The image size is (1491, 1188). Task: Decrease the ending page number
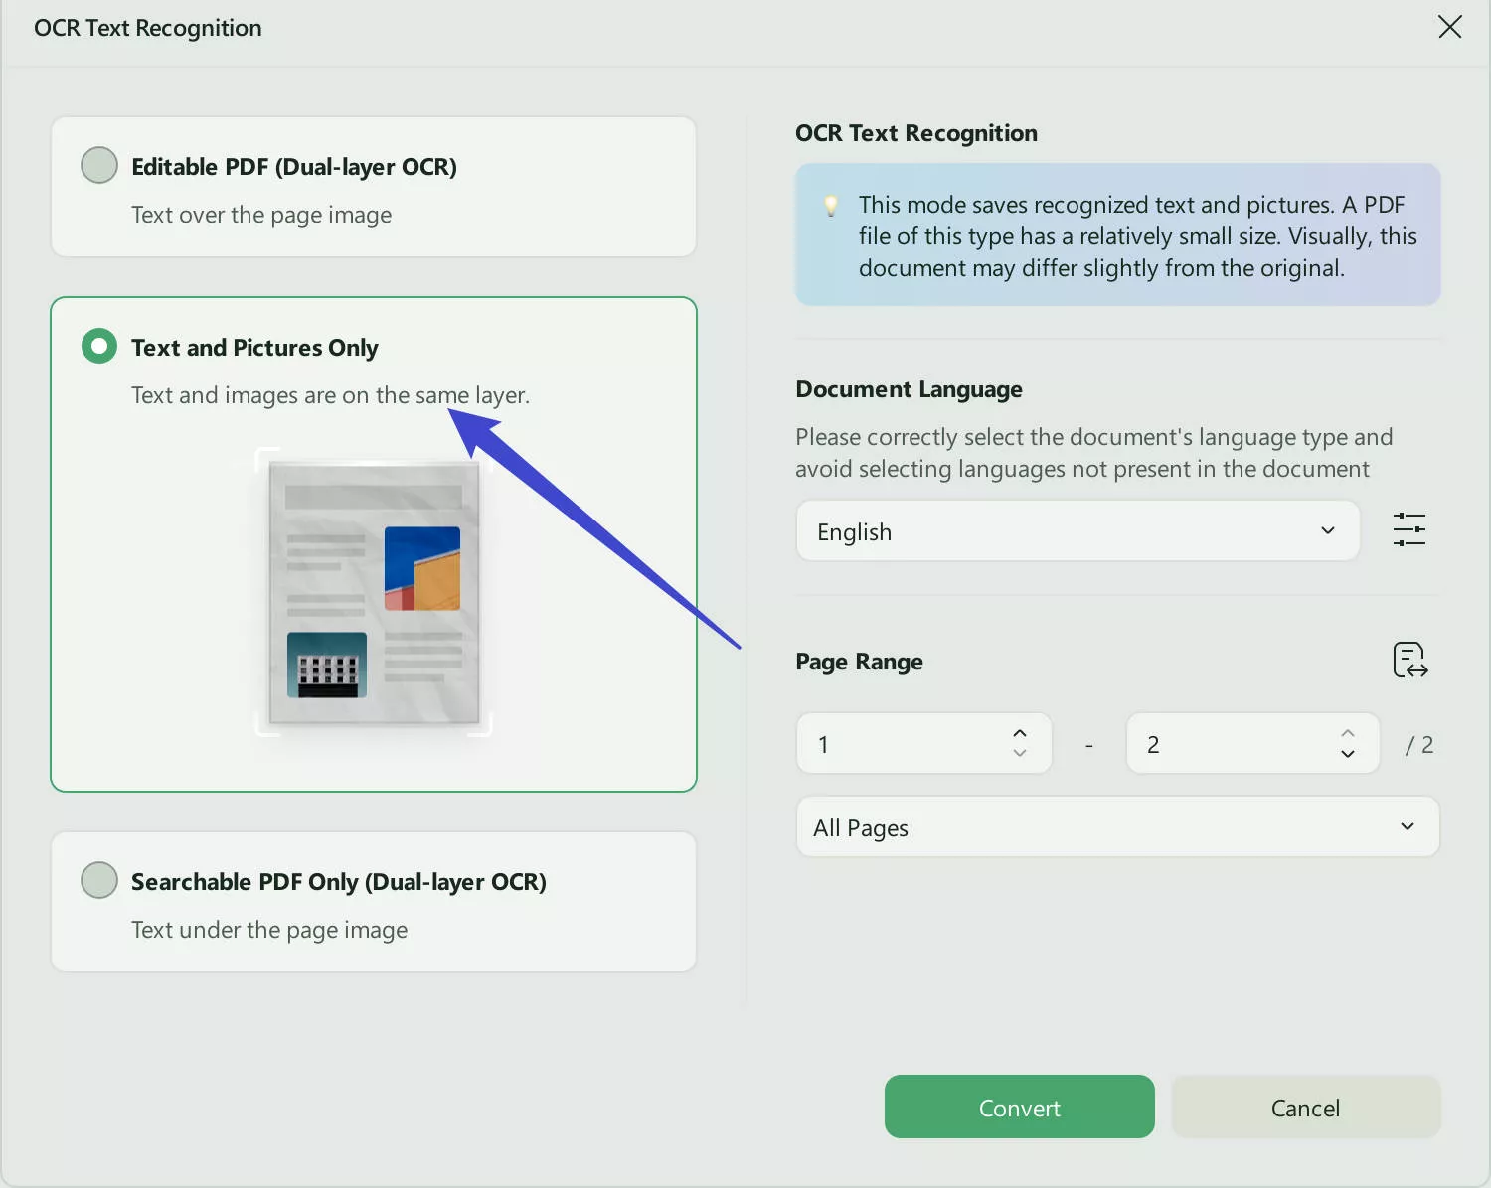(x=1348, y=755)
